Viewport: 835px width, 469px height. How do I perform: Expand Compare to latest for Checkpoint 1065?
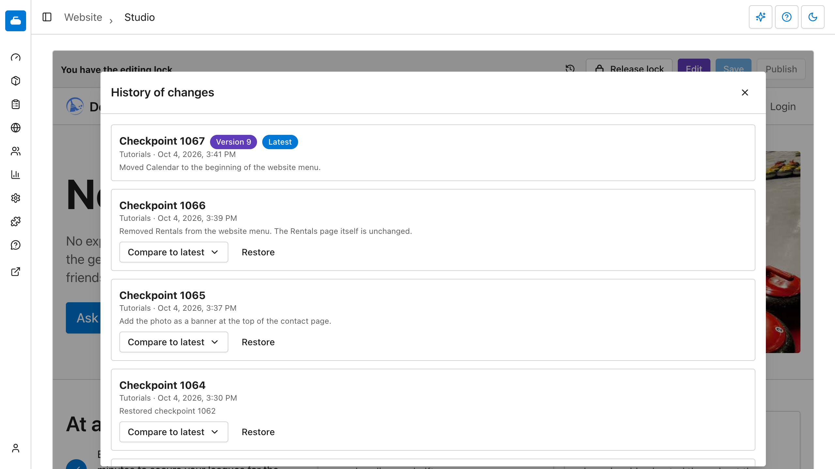[174, 342]
